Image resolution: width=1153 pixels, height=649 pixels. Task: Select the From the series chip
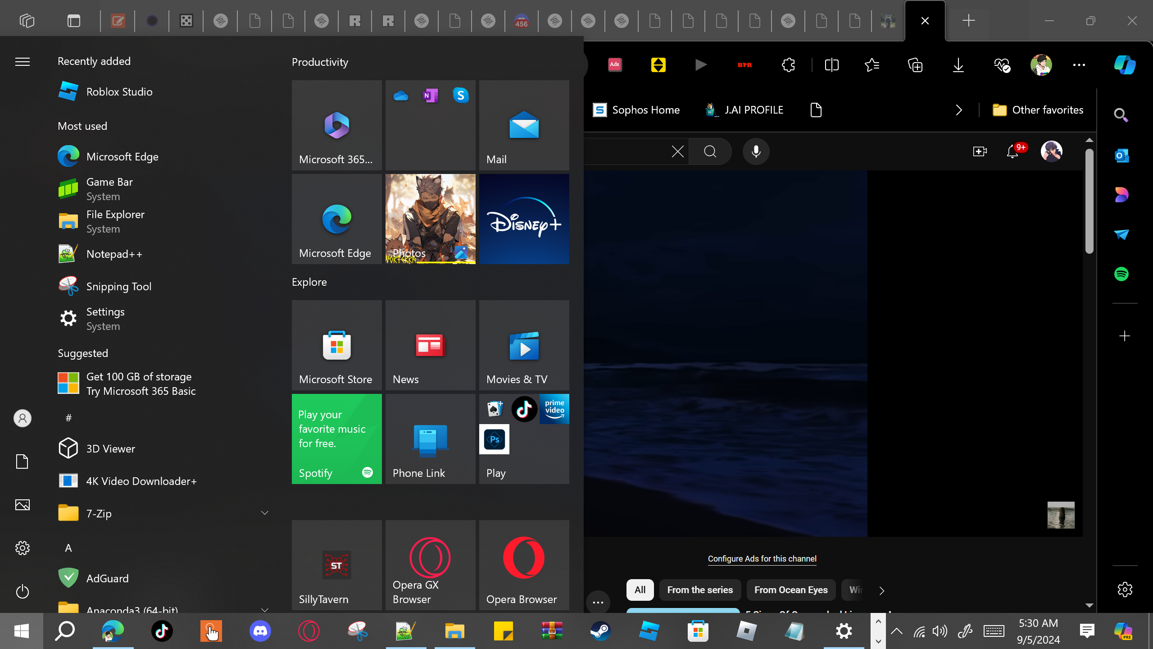(700, 590)
